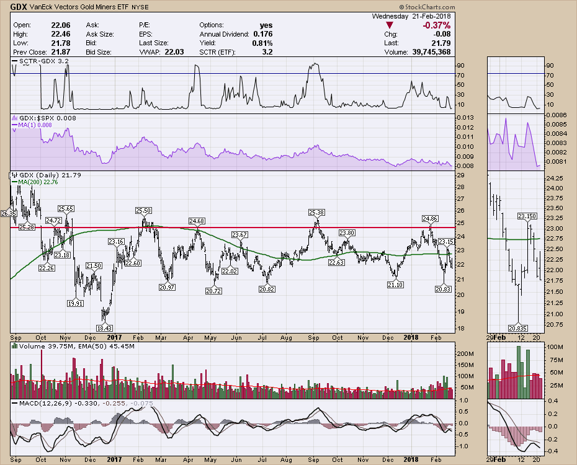Viewport: 577px width, 465px height.
Task: Click the MA(1) 0.008 legend entry
Action: coord(32,125)
